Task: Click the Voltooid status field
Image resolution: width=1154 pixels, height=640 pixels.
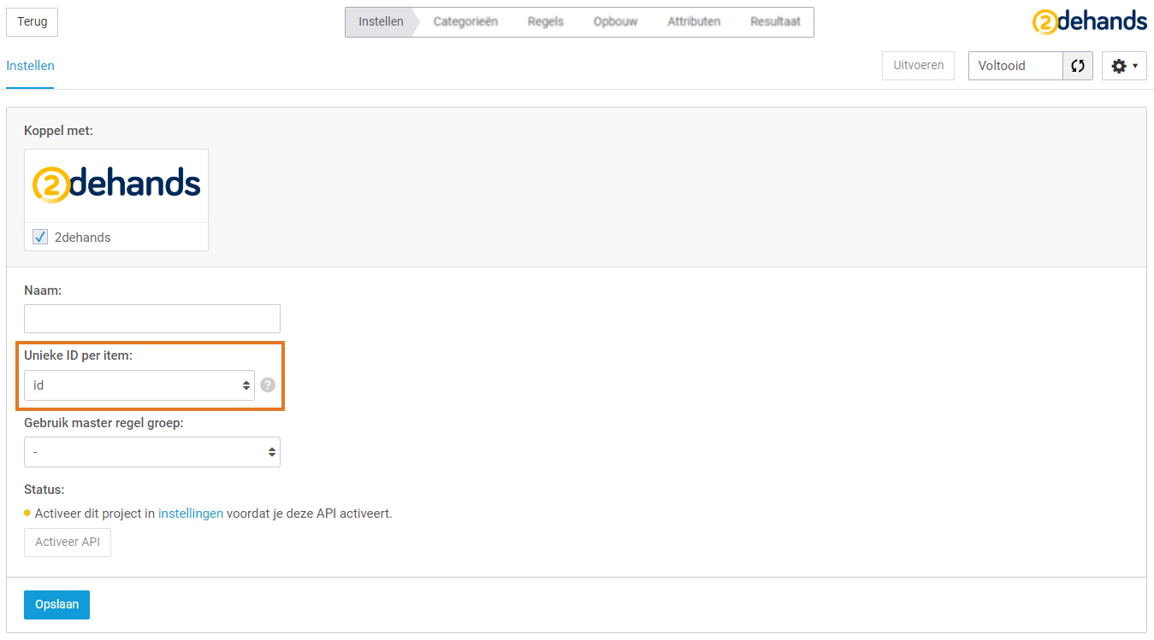Action: point(1015,66)
